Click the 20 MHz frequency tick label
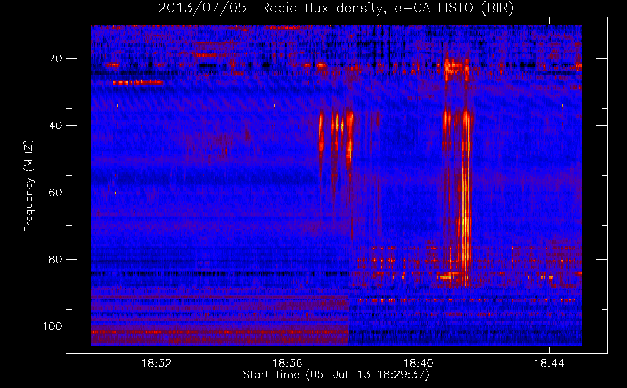The height and width of the screenshot is (388, 627). 56,59
